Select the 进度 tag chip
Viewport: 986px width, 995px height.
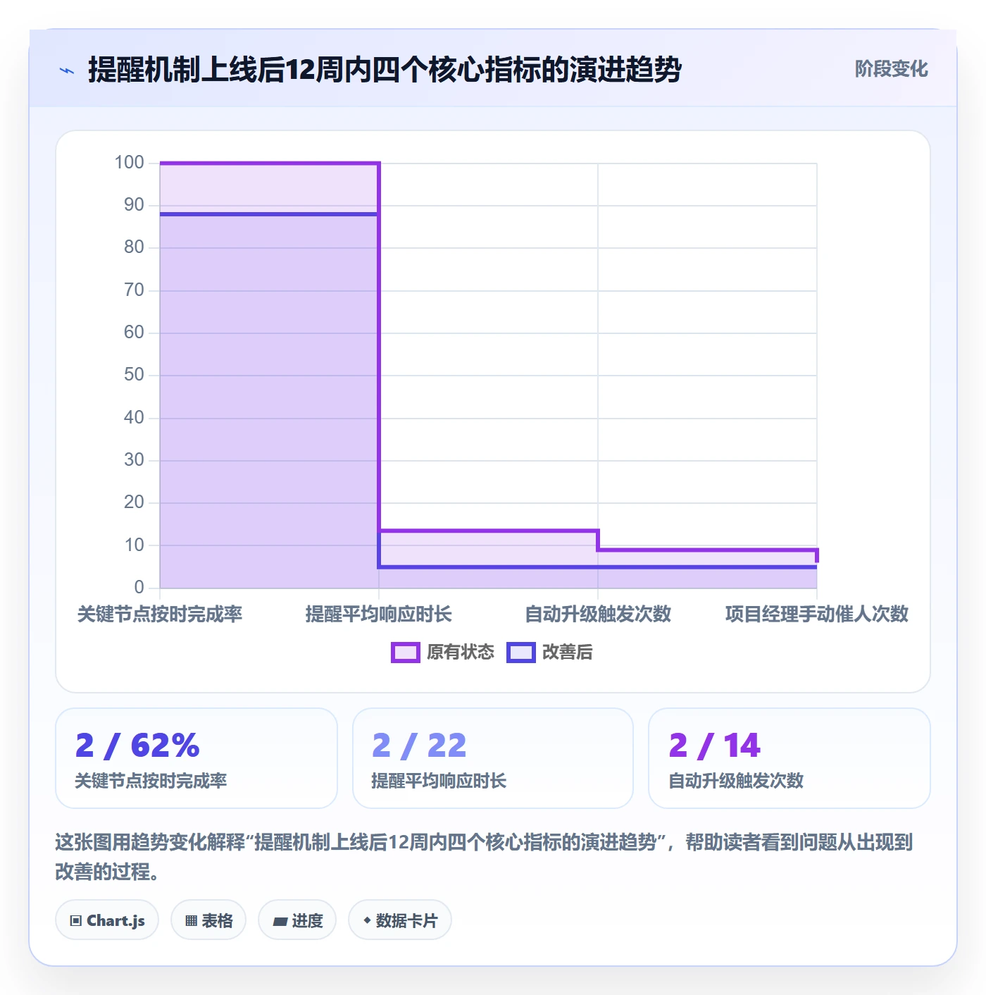point(297,920)
